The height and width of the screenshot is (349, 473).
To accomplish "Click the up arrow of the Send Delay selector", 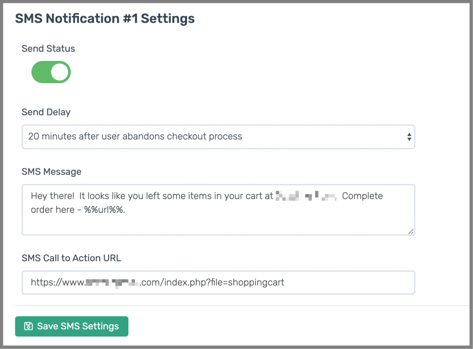I will click(408, 134).
